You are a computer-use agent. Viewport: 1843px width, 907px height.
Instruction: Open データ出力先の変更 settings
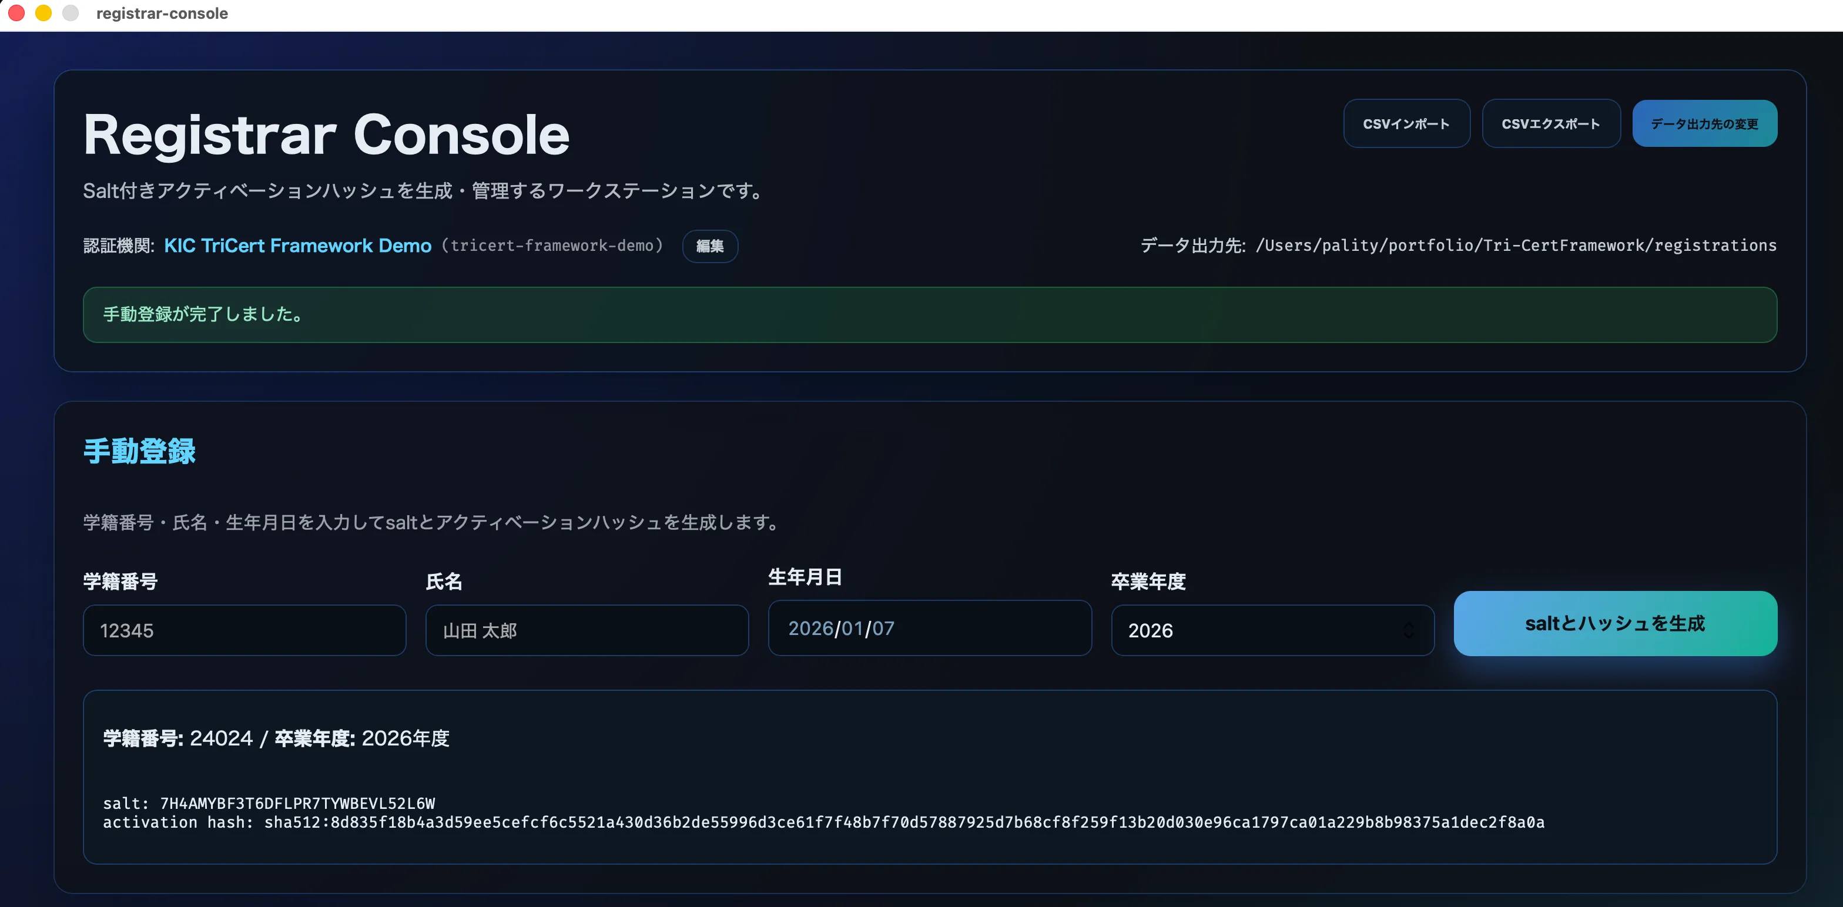pos(1704,123)
